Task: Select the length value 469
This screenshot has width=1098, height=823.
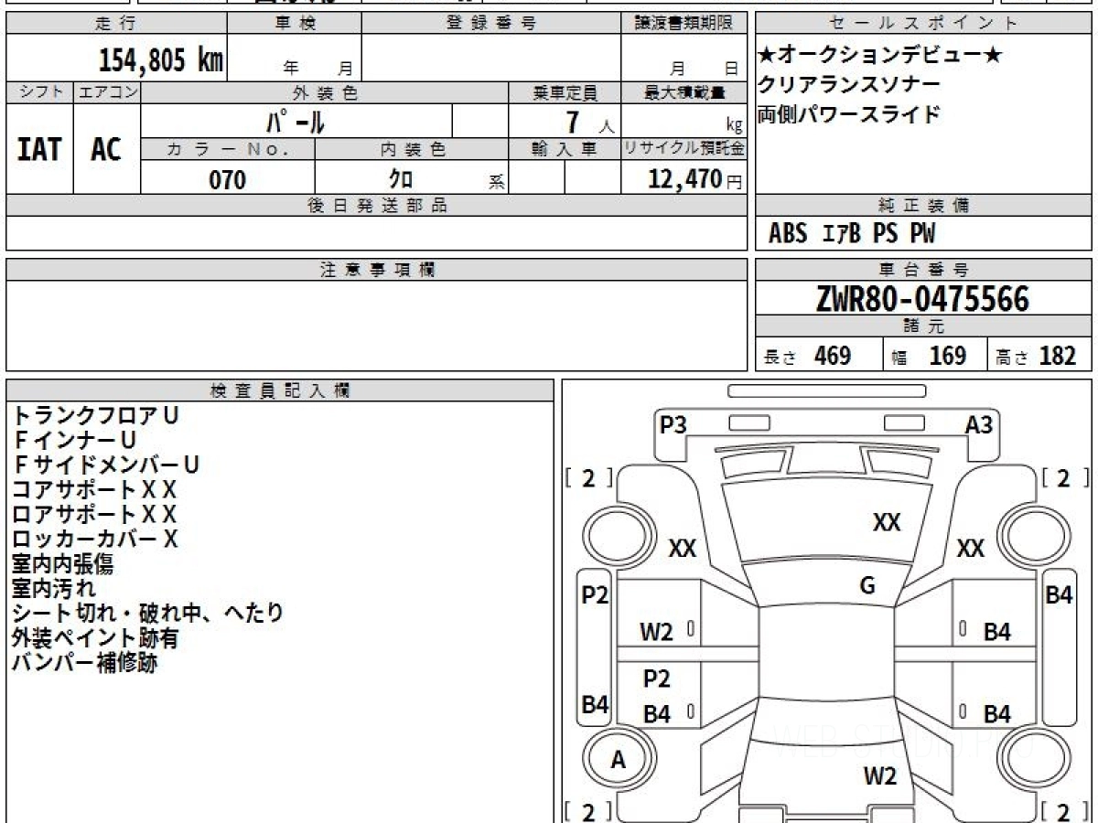Action: (x=833, y=356)
